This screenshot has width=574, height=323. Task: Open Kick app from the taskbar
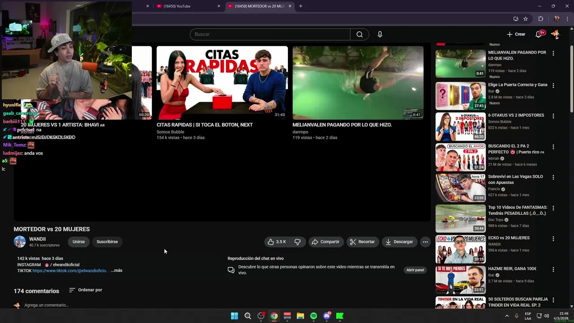(x=340, y=316)
